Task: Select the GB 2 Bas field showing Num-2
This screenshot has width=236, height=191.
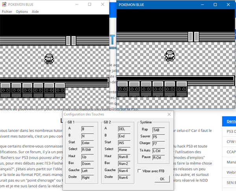Action: pyautogui.click(x=124, y=163)
